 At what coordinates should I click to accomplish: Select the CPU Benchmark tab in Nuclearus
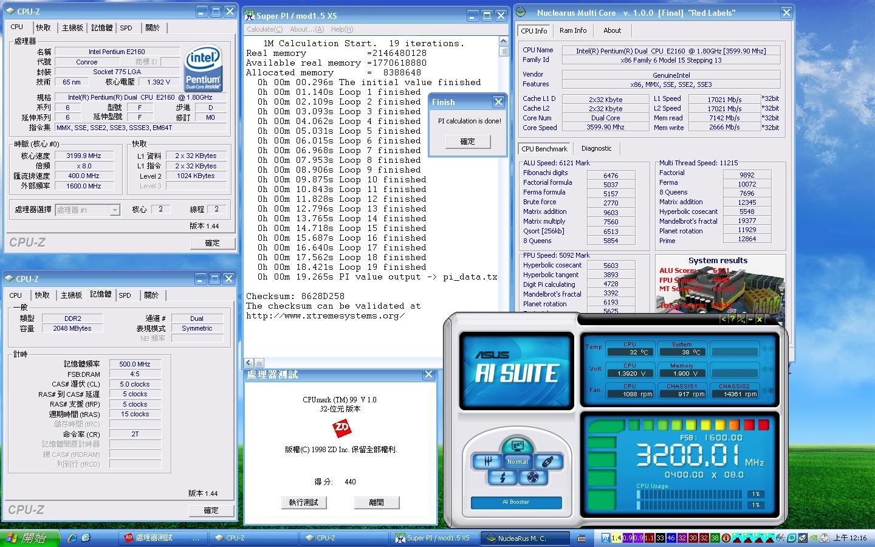544,148
